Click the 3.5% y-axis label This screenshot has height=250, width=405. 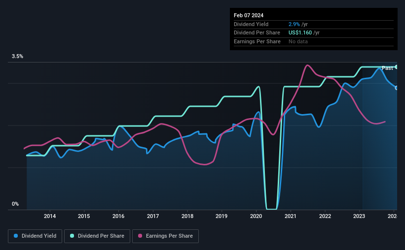pos(17,56)
